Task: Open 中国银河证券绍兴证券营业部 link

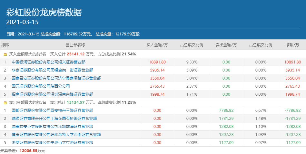Action: point(48,62)
